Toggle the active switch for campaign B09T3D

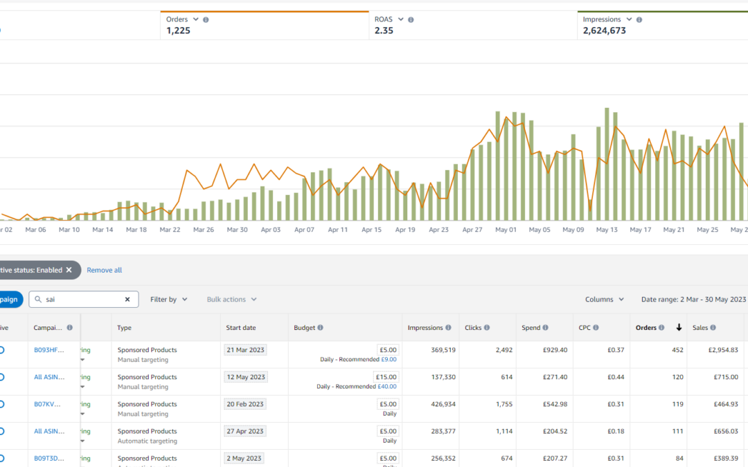(x=1, y=458)
